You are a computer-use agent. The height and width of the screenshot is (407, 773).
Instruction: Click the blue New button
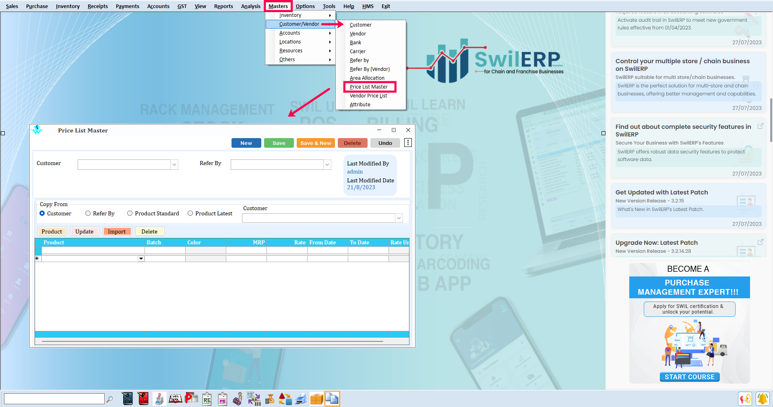tap(246, 143)
